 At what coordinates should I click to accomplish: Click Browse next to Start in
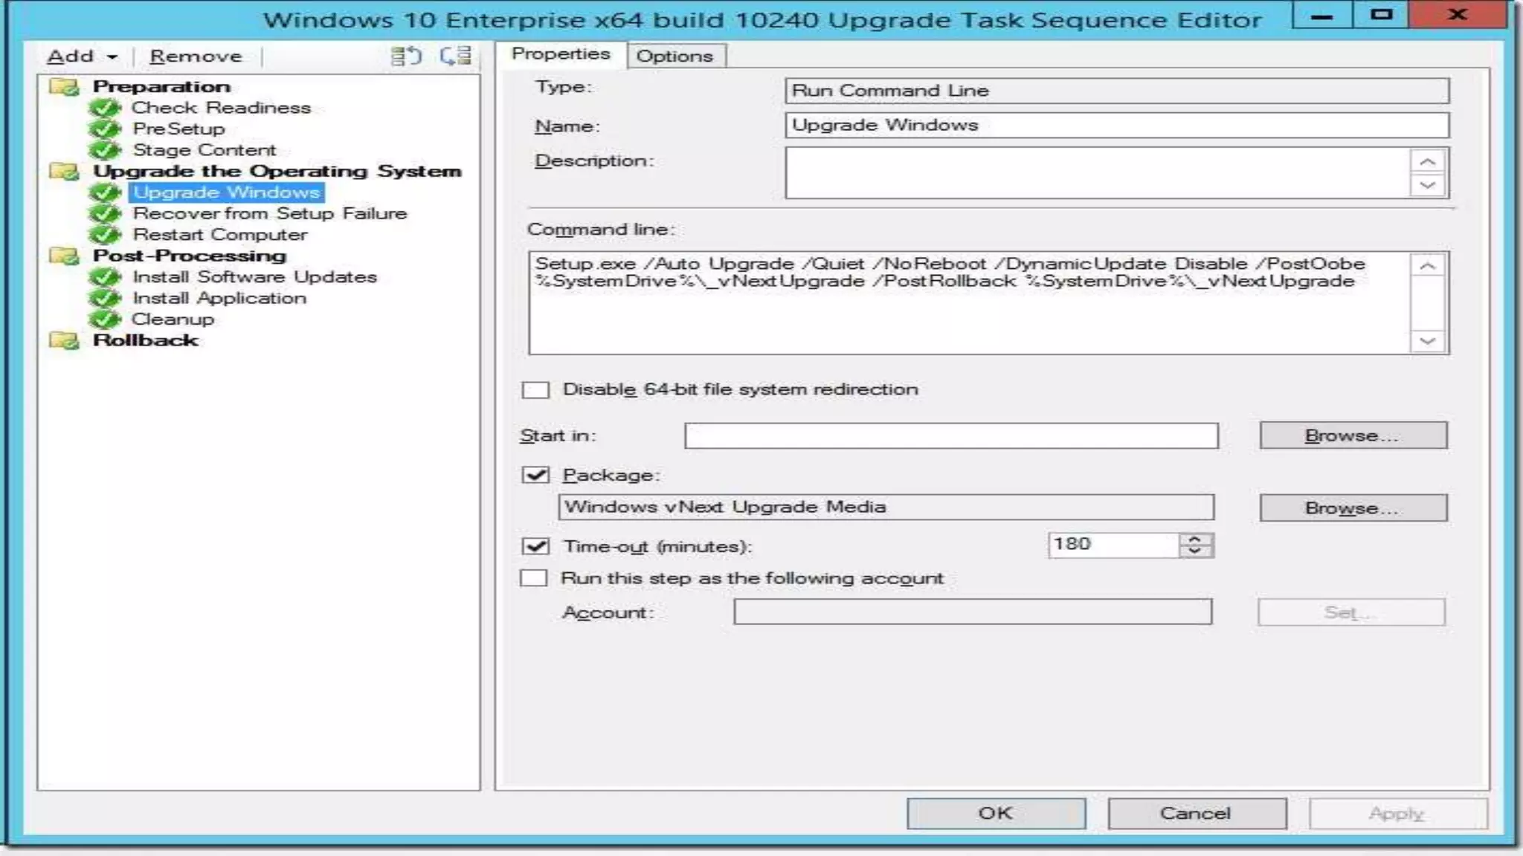[x=1353, y=435]
